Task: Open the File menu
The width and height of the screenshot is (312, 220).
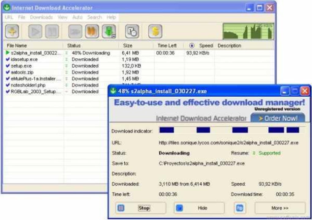Action: (x=21, y=17)
